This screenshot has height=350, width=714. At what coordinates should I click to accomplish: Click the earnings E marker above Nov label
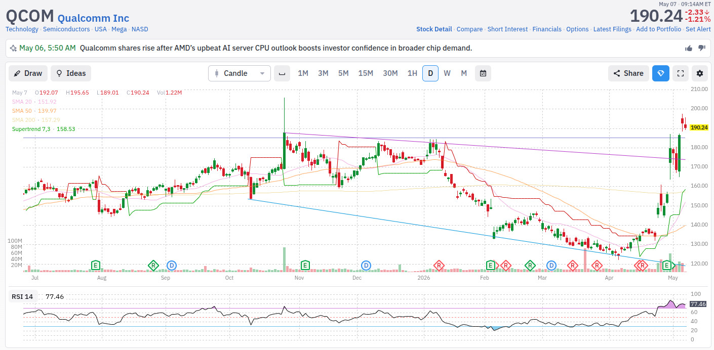tap(305, 265)
